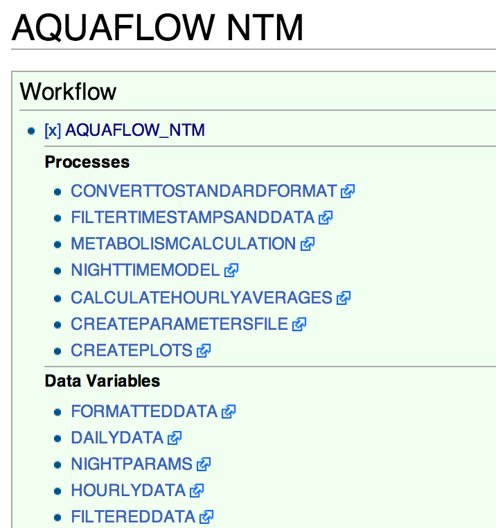This screenshot has height=528, width=496.
Task: Go to the METABOLISMCALCULATION process page
Action: tap(183, 244)
